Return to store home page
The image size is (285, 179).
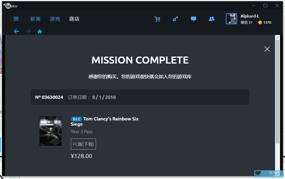(x=40, y=31)
